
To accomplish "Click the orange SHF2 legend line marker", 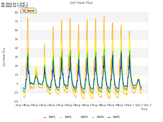I will pyautogui.click(x=61, y=117).
